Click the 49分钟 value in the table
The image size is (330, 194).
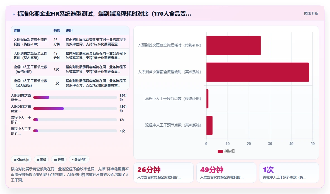(x=57, y=55)
